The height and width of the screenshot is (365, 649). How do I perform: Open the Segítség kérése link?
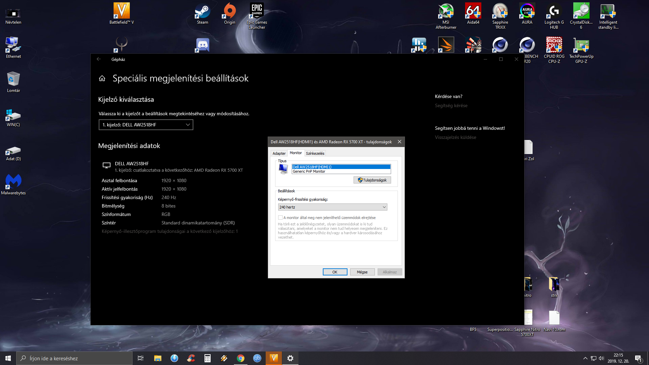pos(451,106)
